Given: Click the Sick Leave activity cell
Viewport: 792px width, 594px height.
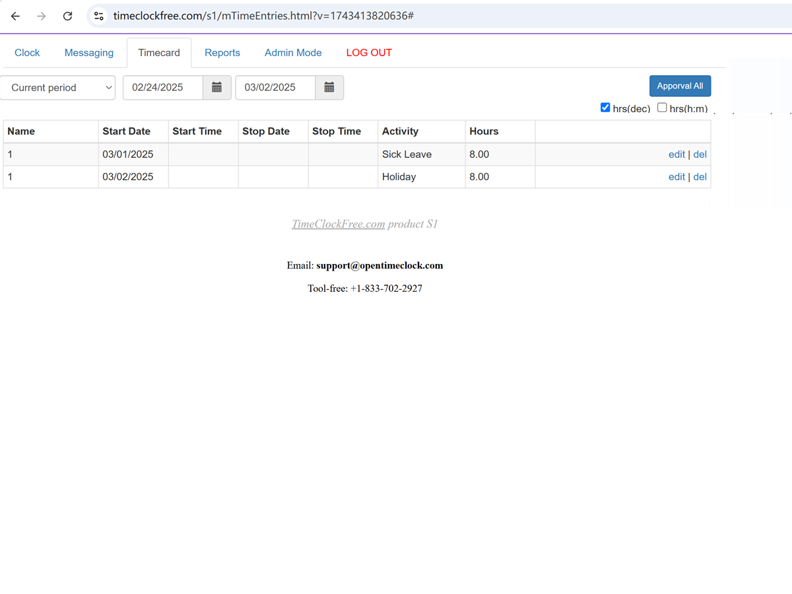Looking at the screenshot, I should coord(422,154).
